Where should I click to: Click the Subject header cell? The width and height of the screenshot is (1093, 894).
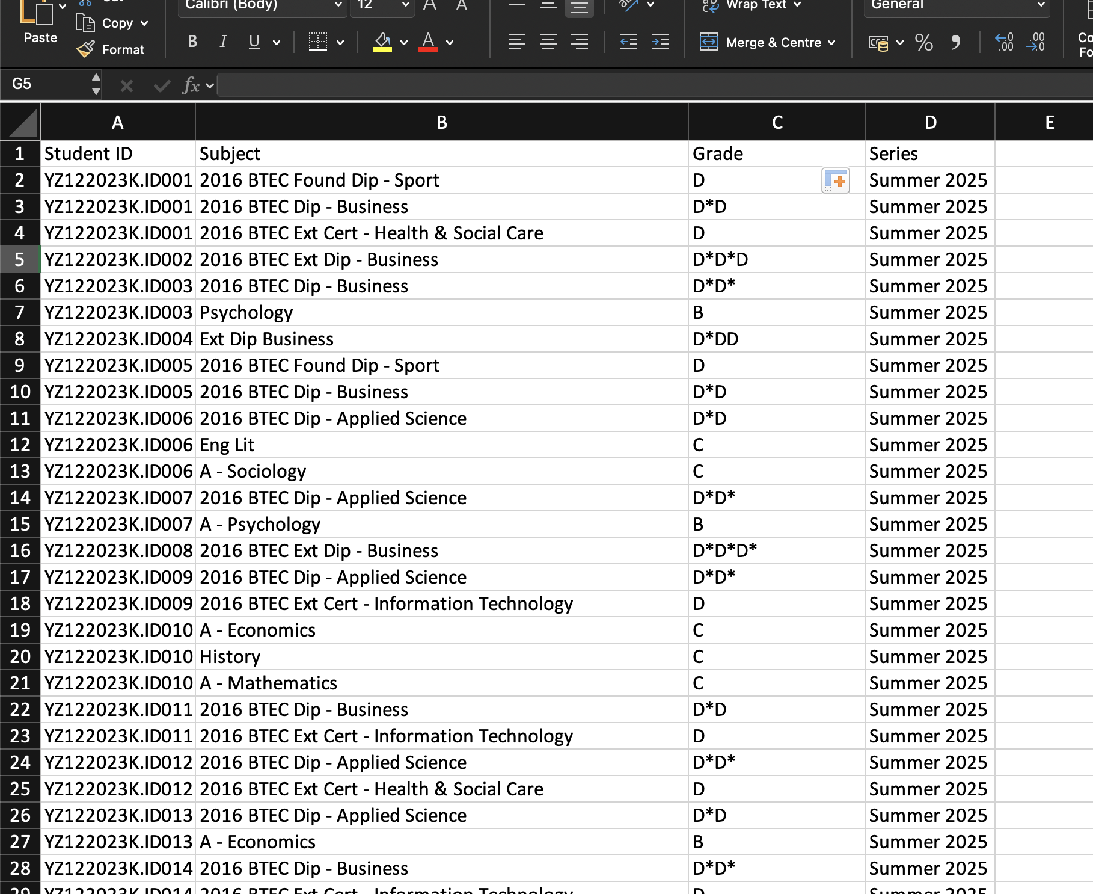[442, 153]
